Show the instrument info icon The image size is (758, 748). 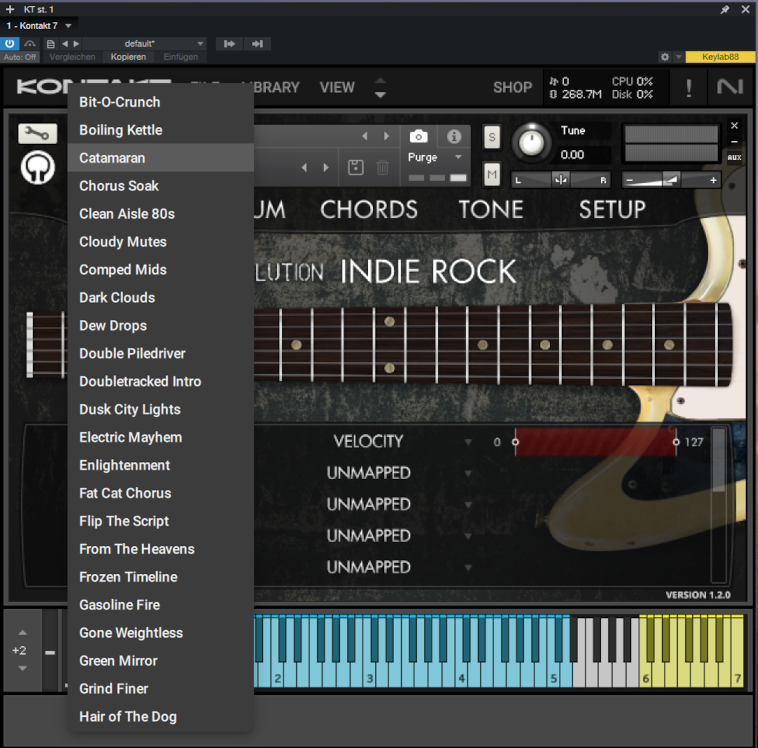[454, 136]
